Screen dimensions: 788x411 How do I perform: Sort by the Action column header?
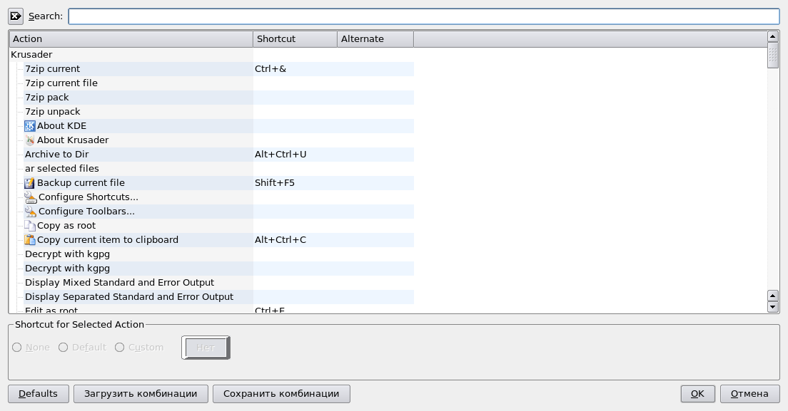click(x=131, y=39)
